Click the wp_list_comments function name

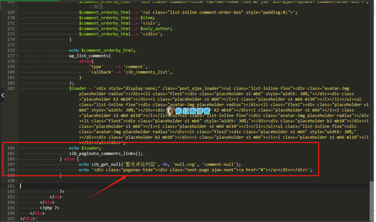pyautogui.click(x=89, y=56)
